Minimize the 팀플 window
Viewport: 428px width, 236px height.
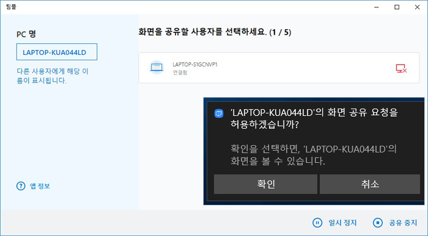click(377, 7)
